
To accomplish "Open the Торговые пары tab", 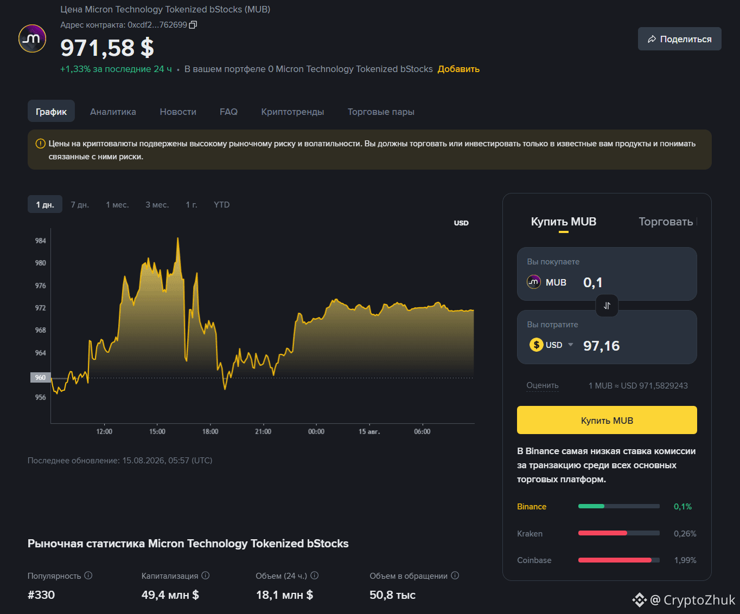I will coord(381,112).
